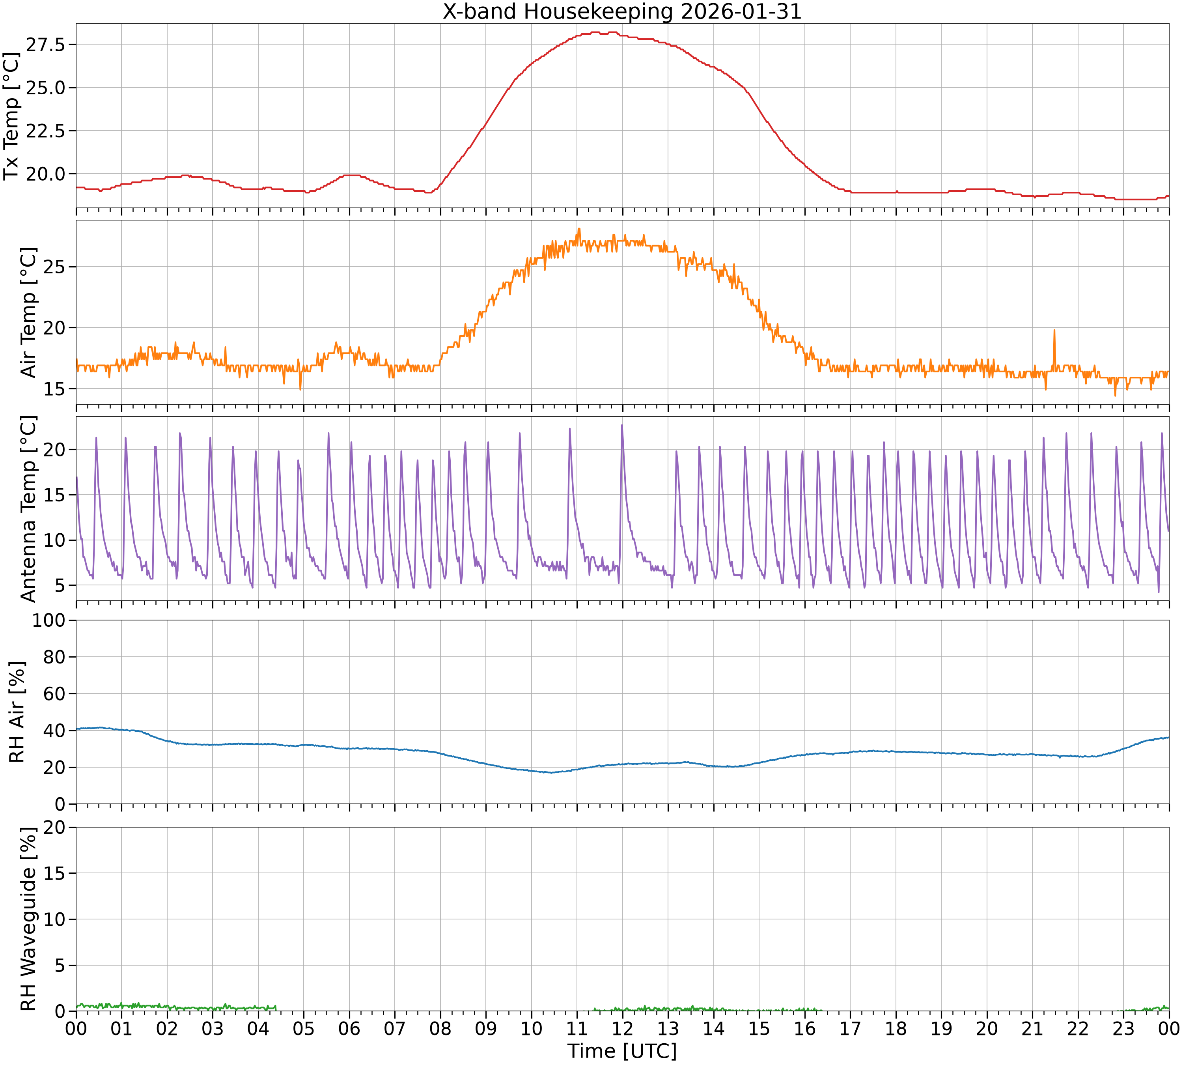
Task: Click the 06 hour tick label
Action: click(x=349, y=1028)
